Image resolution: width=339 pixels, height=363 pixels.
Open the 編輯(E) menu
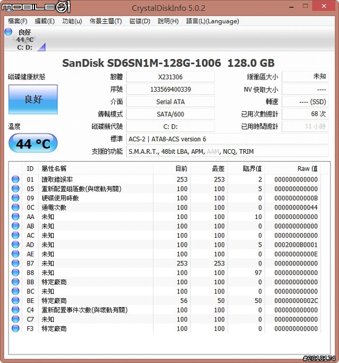click(x=45, y=22)
